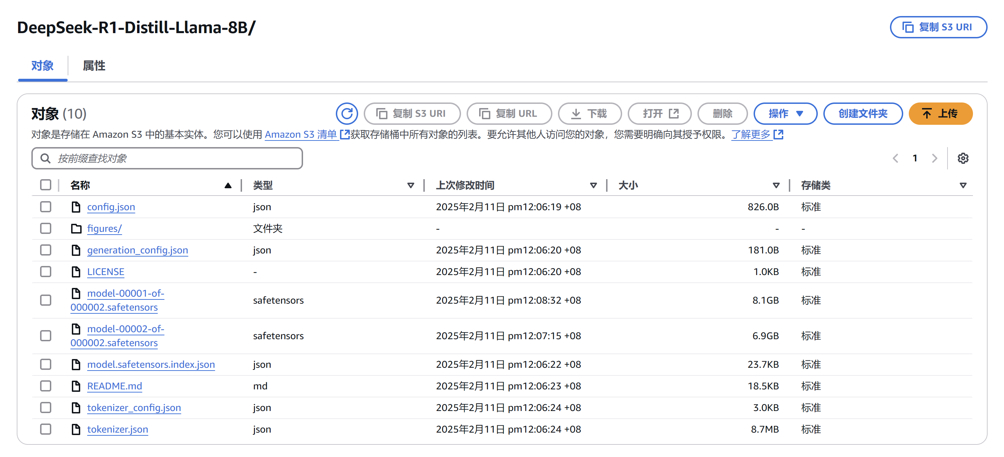
Task: Click the figures folder icon
Action: pyautogui.click(x=76, y=229)
